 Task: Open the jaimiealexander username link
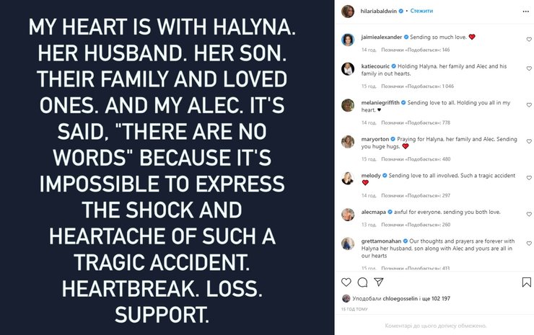click(x=380, y=35)
